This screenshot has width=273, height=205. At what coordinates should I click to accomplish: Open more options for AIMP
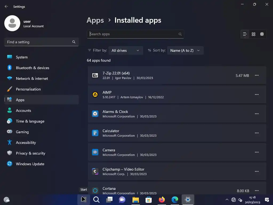point(257,94)
